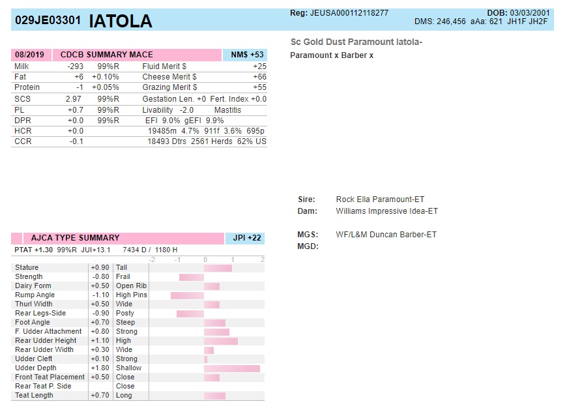Click the Udder Depth trait bar

coord(232,368)
